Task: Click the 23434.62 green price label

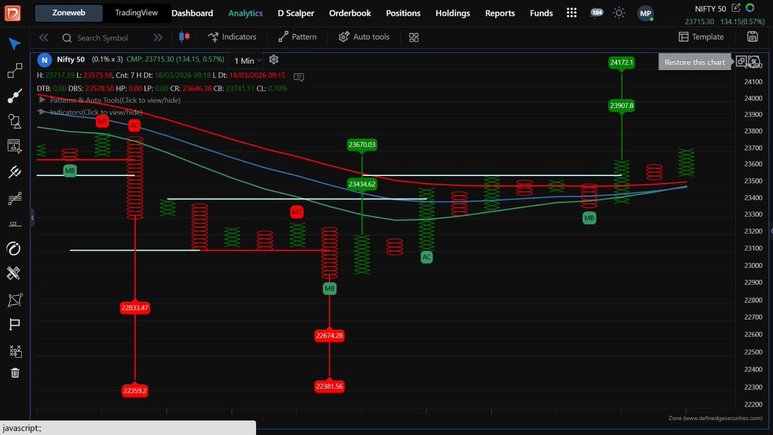Action: [361, 184]
